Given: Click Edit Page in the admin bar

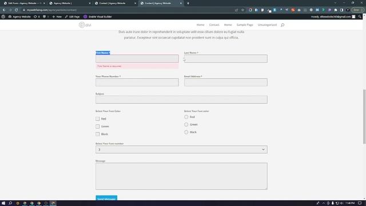Looking at the screenshot, I should pyautogui.click(x=73, y=17).
